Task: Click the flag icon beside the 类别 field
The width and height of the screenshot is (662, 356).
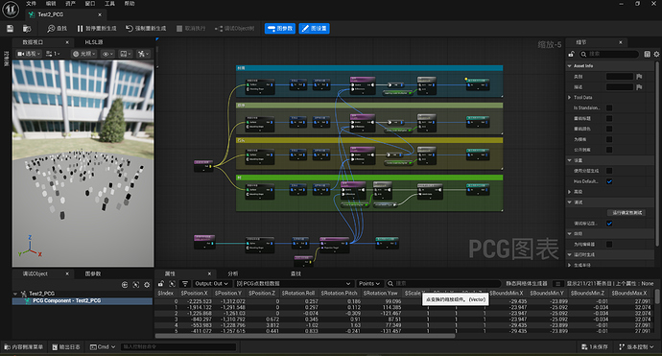Action: (639, 77)
